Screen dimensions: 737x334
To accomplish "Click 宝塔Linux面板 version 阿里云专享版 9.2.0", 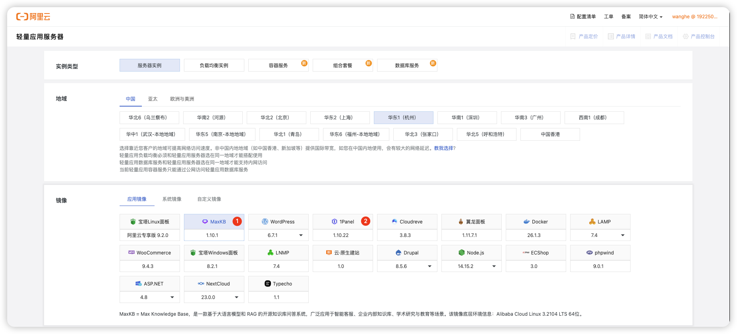I will click(x=150, y=235).
